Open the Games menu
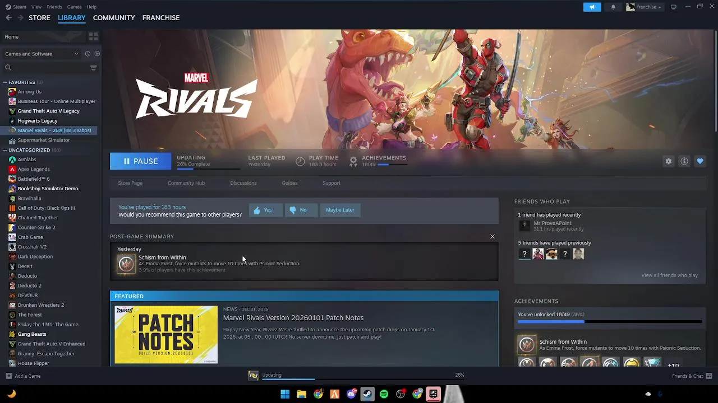This screenshot has width=718, height=403. pyautogui.click(x=74, y=7)
